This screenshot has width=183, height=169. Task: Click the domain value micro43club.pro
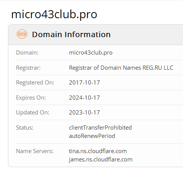(91, 53)
